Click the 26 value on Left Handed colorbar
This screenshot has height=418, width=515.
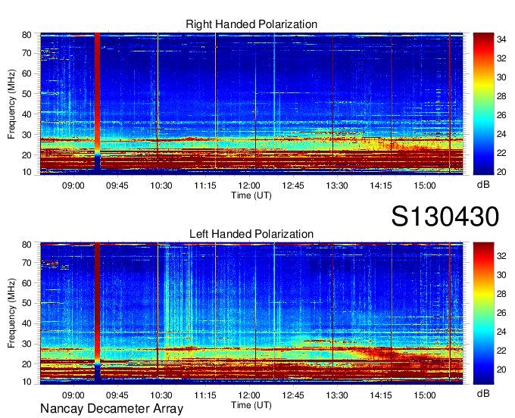pyautogui.click(x=501, y=313)
